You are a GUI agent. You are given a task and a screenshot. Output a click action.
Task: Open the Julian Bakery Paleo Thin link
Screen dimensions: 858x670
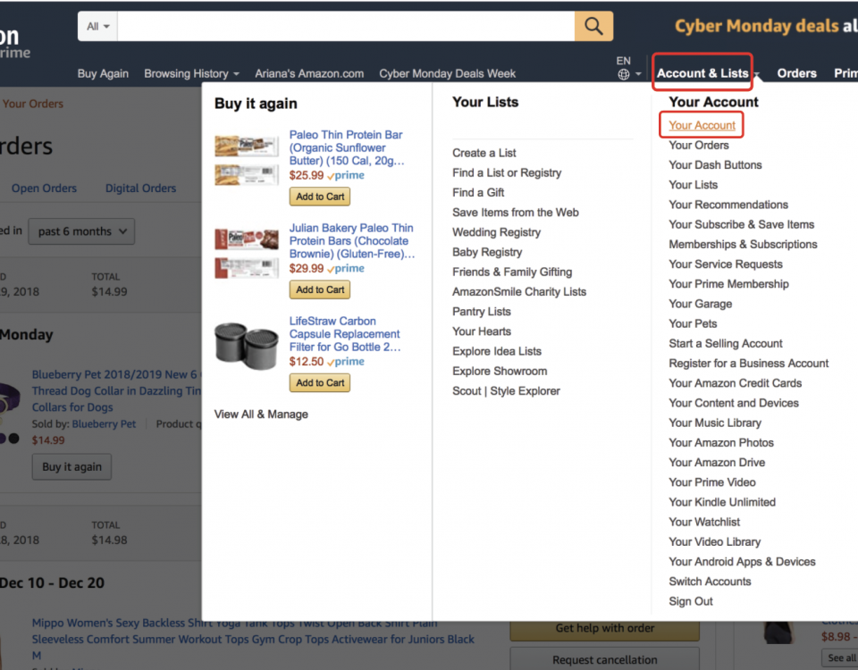tap(352, 240)
